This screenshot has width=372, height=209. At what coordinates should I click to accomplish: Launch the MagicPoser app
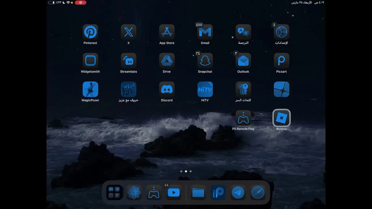(90, 89)
